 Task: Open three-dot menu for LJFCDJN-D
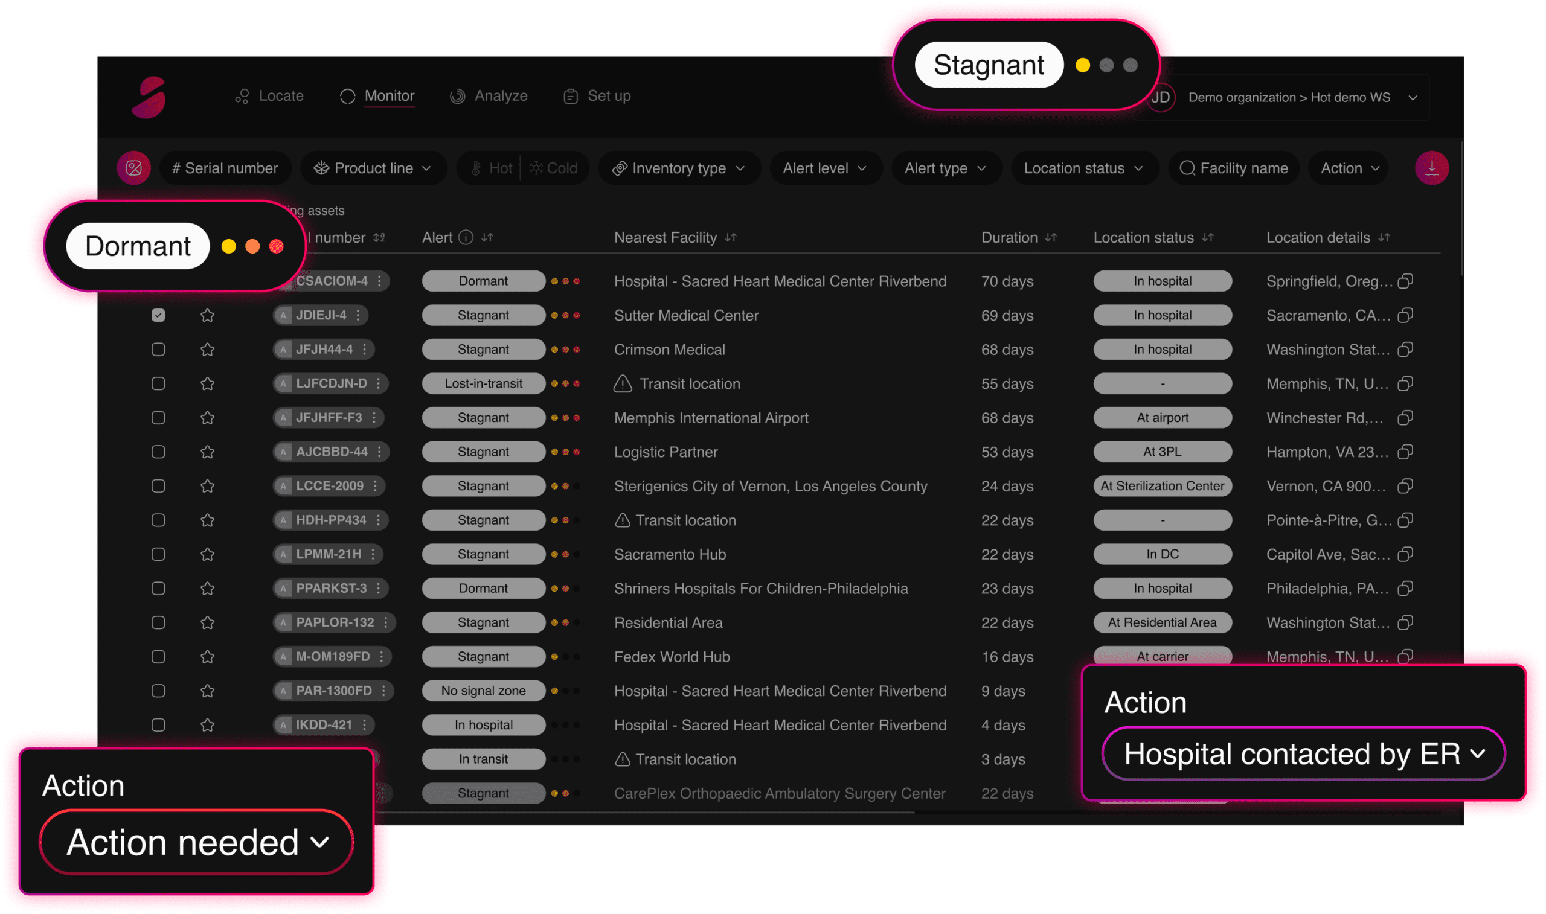[x=378, y=384]
